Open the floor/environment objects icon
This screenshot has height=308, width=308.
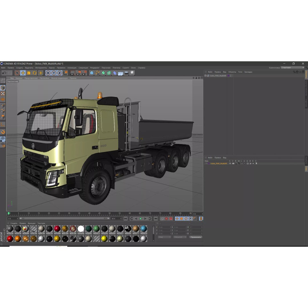coord(120,73)
